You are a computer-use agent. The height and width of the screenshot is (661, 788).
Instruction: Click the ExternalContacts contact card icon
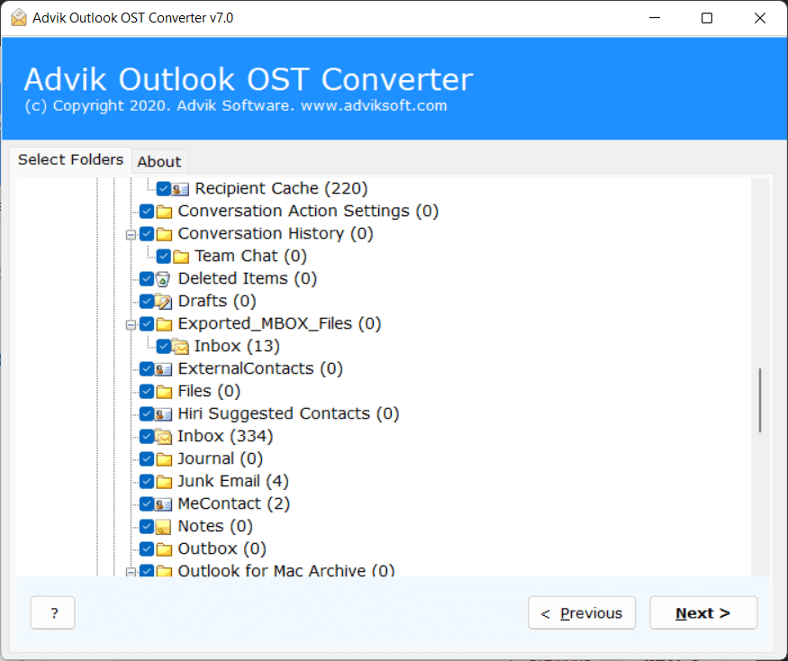click(164, 369)
